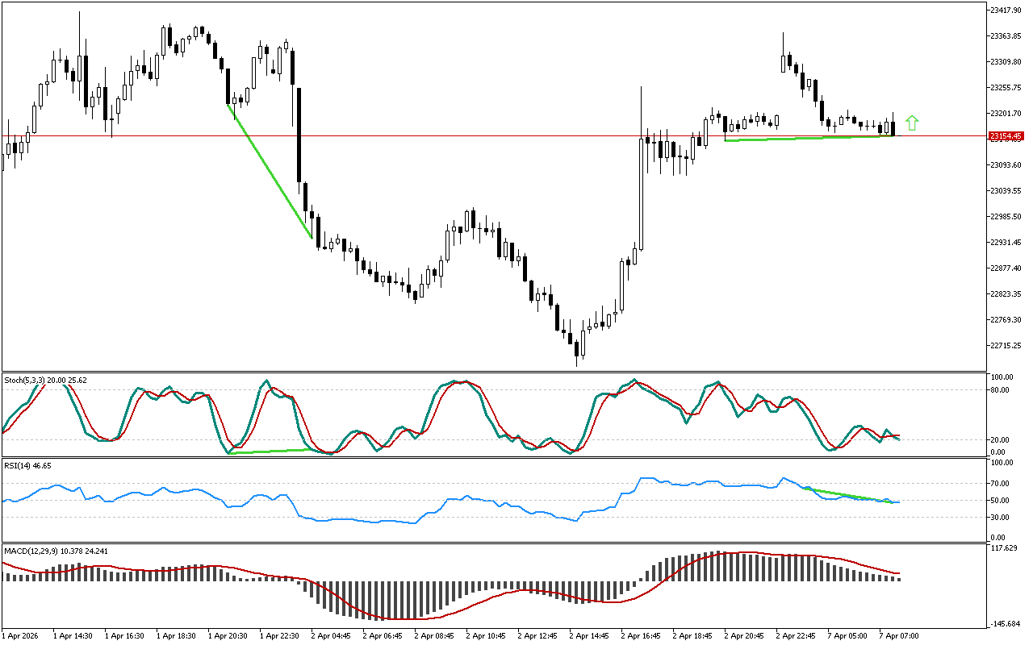
Task: Select the green trendline in RSI panel
Action: click(847, 495)
